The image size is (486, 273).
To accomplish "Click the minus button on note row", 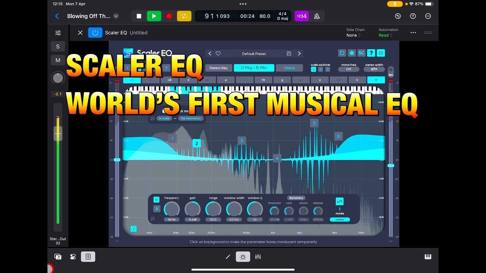I will (132, 80).
